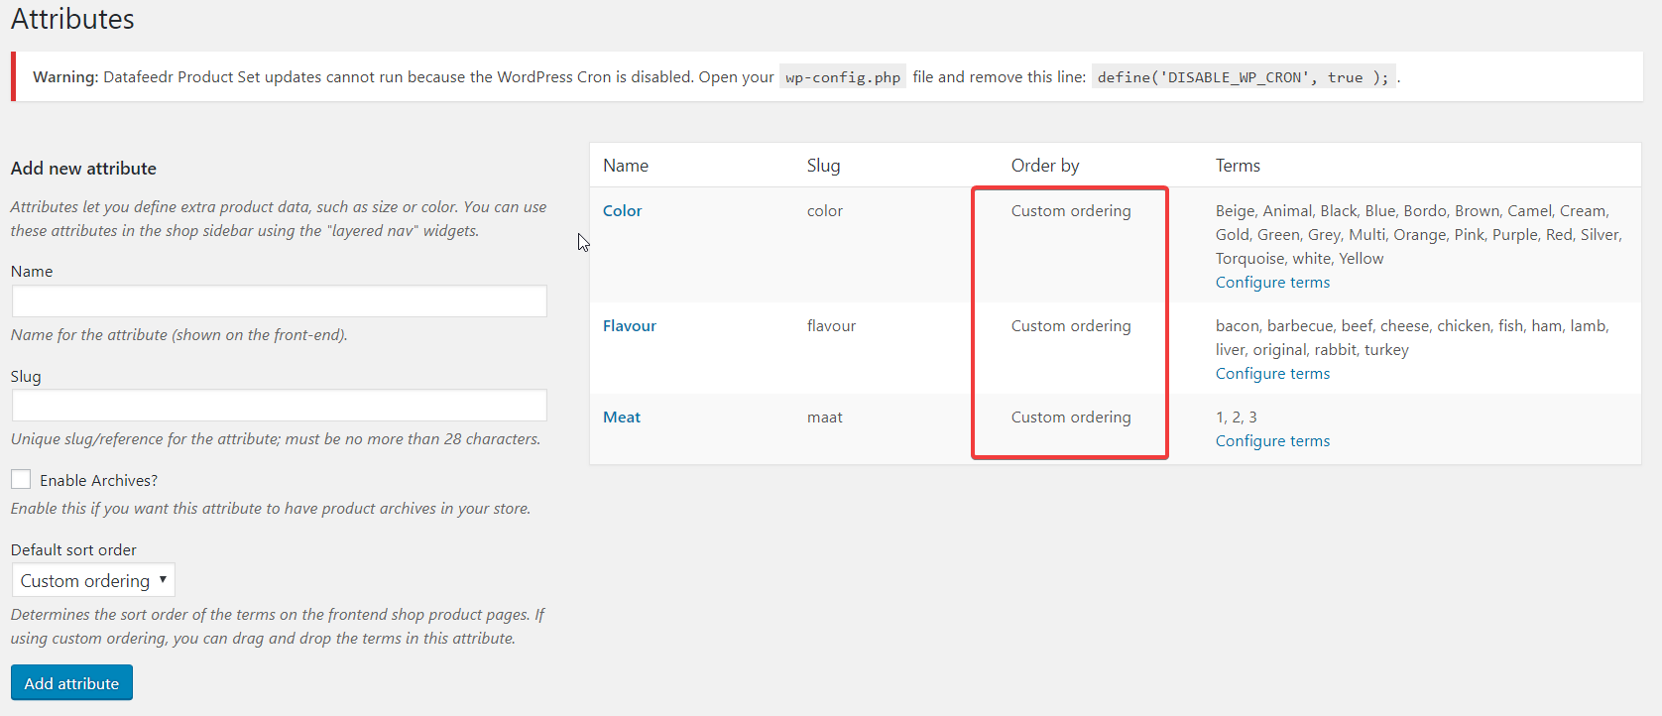Click the terms list '1, 2, 3'
Viewport: 1662px width, 716px height.
click(1237, 418)
